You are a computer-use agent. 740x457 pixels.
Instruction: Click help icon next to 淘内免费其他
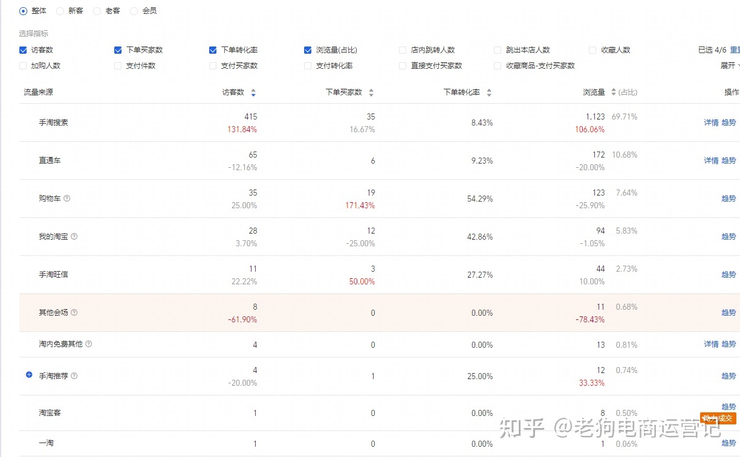tap(89, 344)
